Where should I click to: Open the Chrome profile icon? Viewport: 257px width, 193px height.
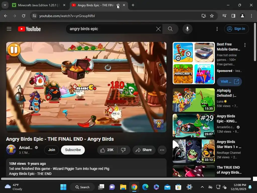242,16
